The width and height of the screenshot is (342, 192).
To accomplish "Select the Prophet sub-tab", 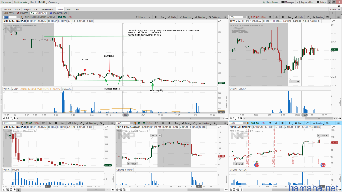I will [22, 13].
